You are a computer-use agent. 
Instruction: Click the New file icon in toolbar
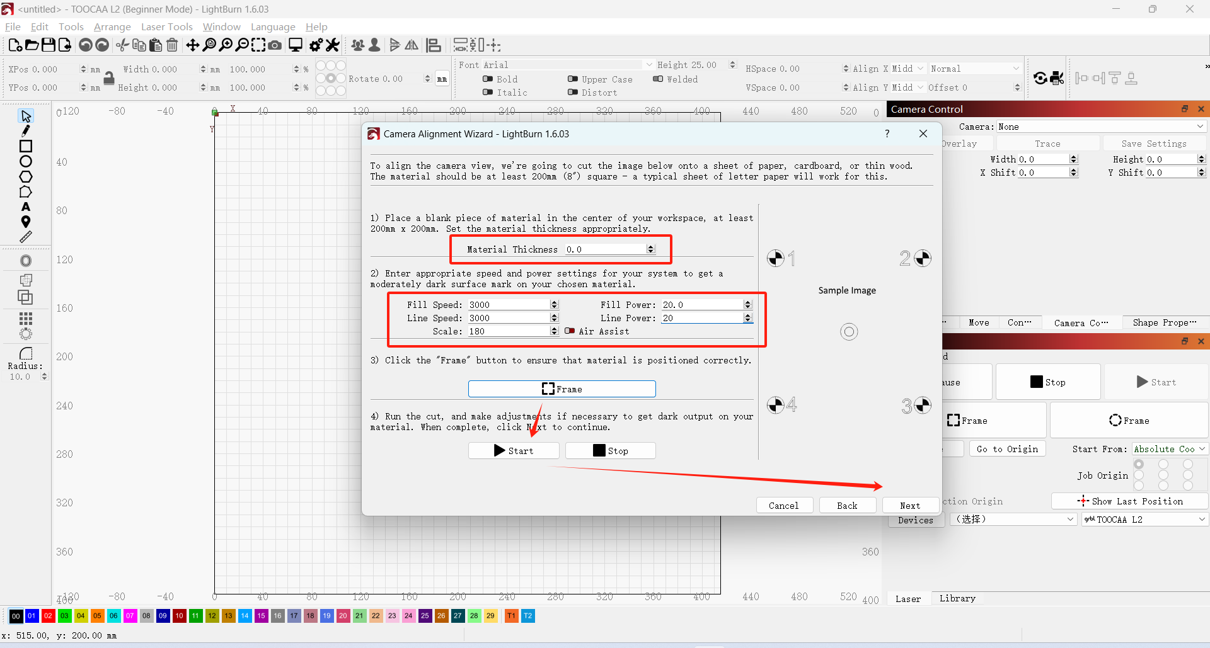point(15,45)
